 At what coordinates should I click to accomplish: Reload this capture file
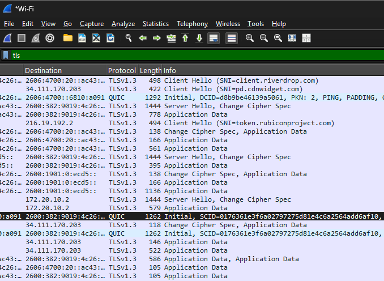pyautogui.click(x=110, y=38)
